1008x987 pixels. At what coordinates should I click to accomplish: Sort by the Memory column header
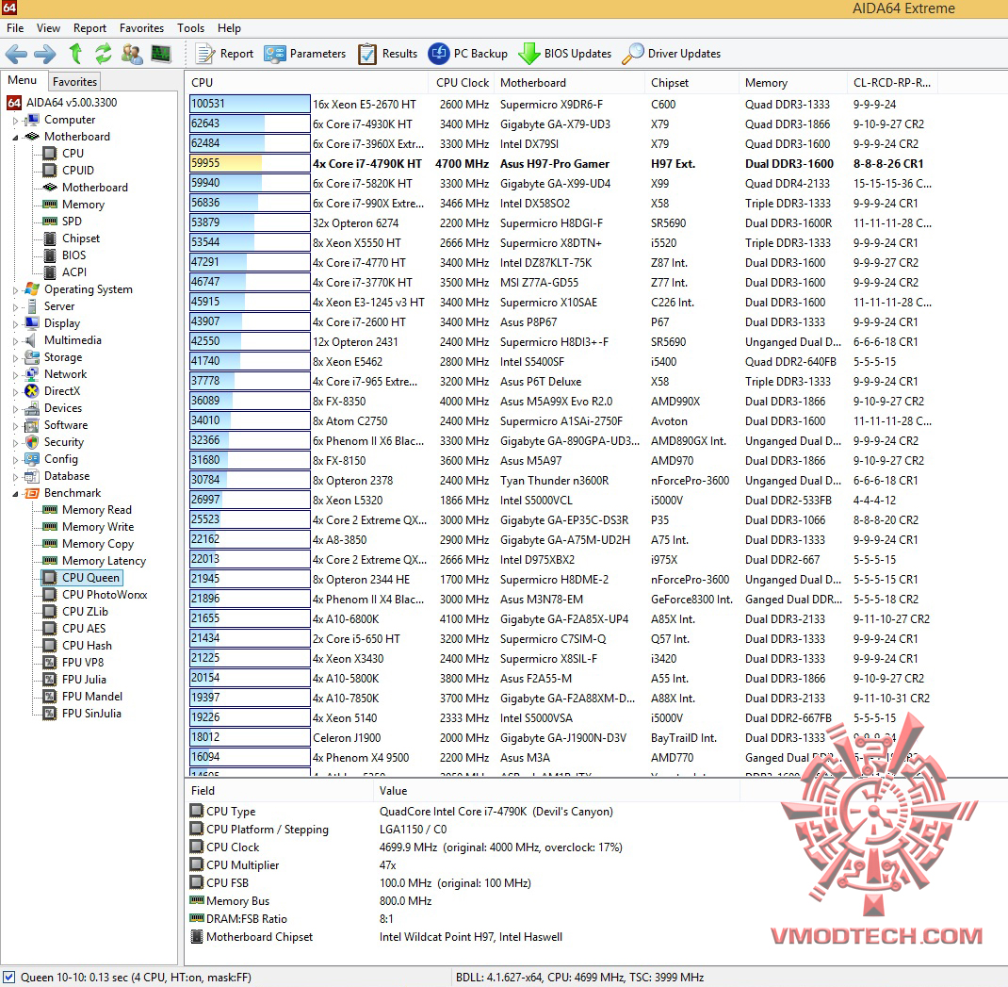pos(793,82)
